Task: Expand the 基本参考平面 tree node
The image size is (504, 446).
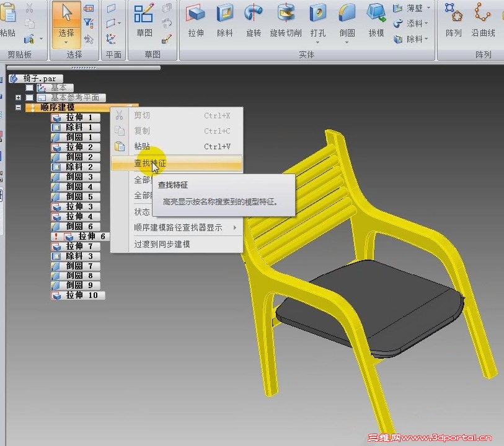Action: [19, 97]
